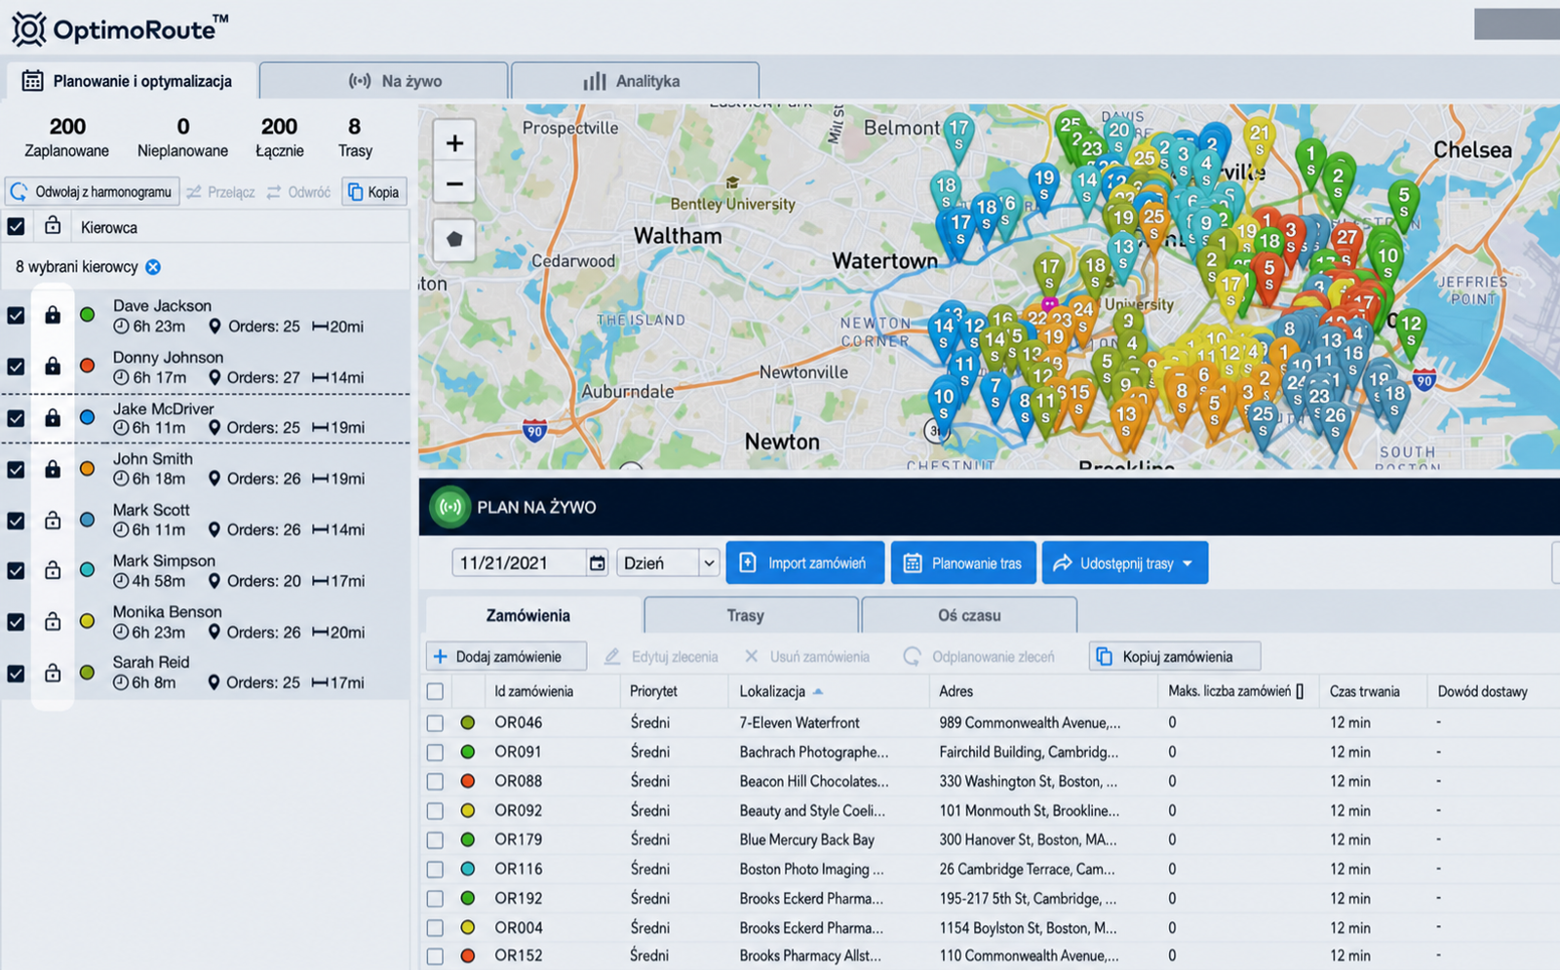Open the Oś czasu tab

[x=969, y=615]
